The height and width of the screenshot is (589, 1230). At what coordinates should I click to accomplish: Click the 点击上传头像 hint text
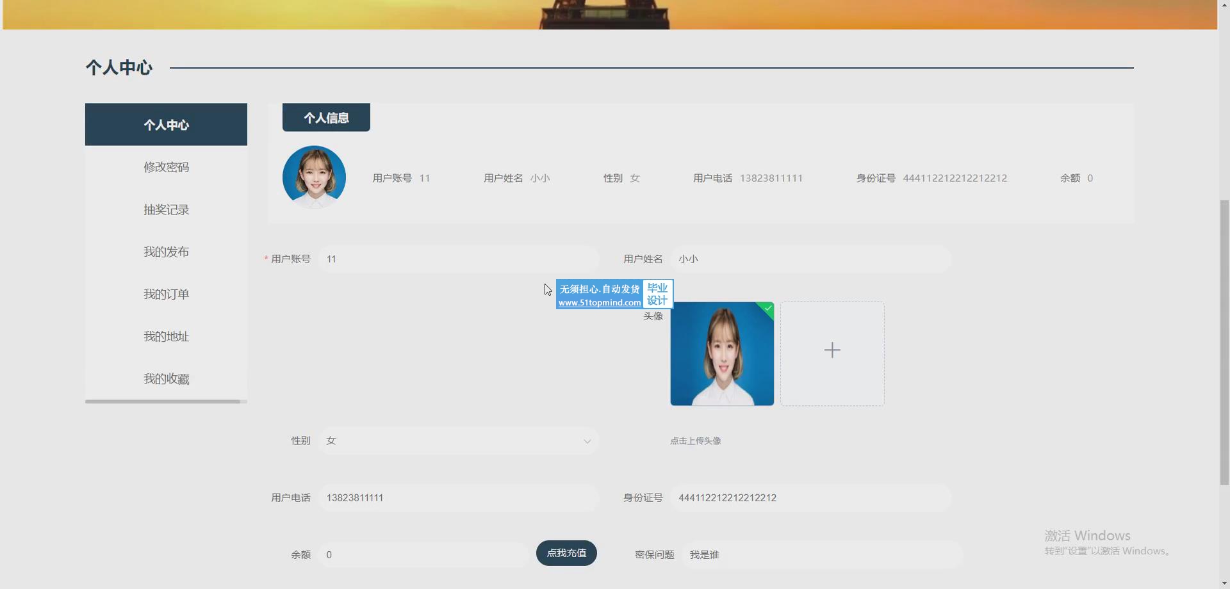pos(696,441)
